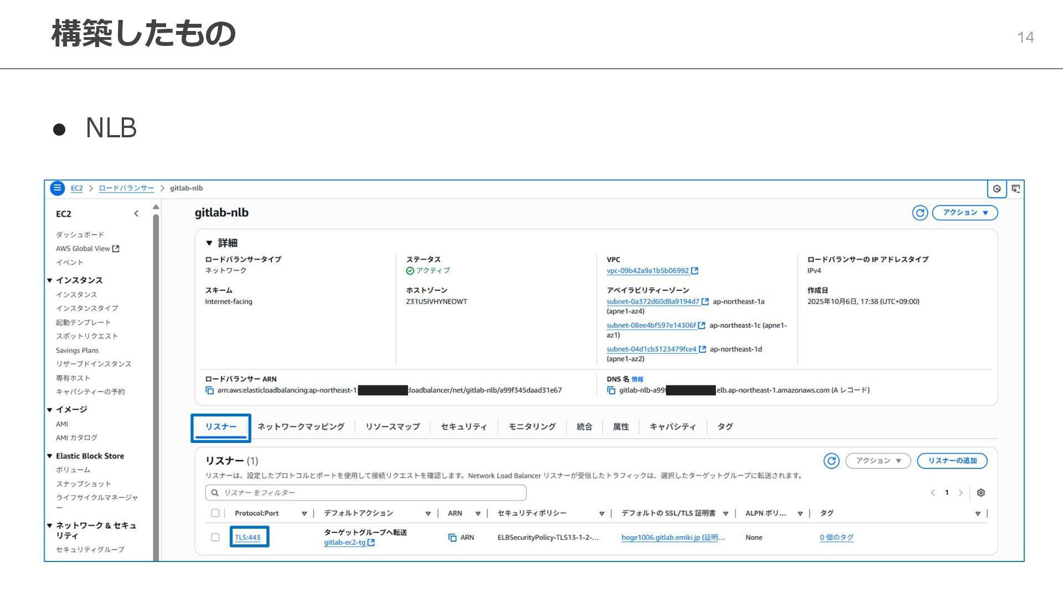Image resolution: width=1063 pixels, height=598 pixels.
Task: Copy the load balancer ARN icon
Action: (210, 390)
